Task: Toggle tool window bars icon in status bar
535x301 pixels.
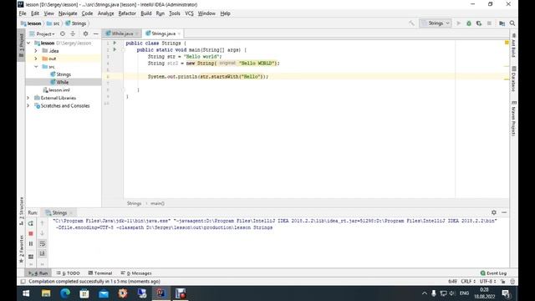Action: pos(23,282)
